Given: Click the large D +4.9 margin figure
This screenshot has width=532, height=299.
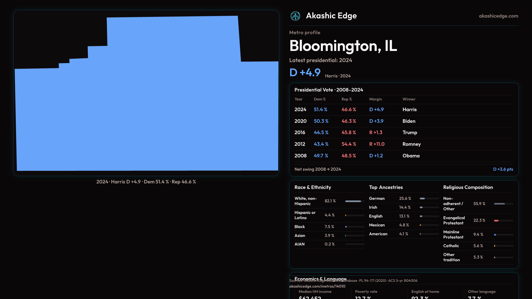Looking at the screenshot, I should (305, 73).
